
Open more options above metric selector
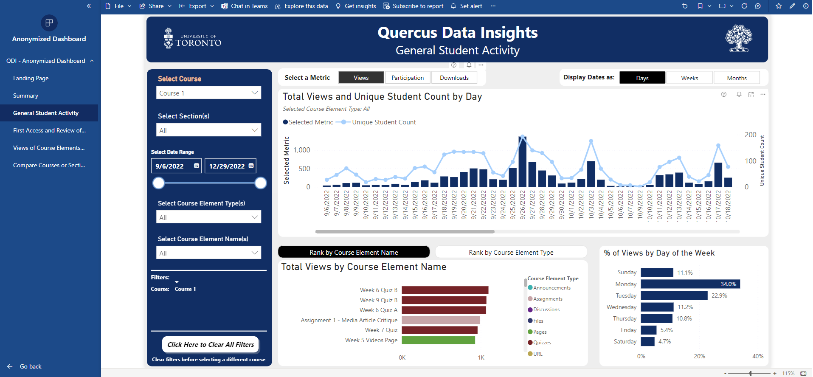481,65
